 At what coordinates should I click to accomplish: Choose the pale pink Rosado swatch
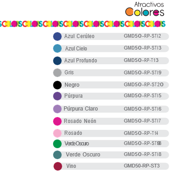57,133
